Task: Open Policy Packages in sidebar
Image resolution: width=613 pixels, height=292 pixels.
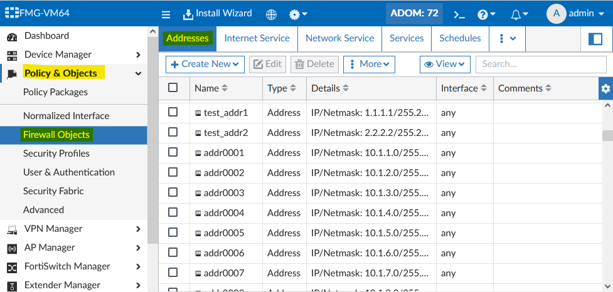Action: (55, 93)
